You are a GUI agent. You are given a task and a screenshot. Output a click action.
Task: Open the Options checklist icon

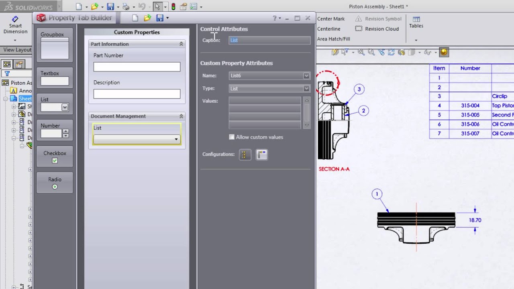tap(194, 6)
